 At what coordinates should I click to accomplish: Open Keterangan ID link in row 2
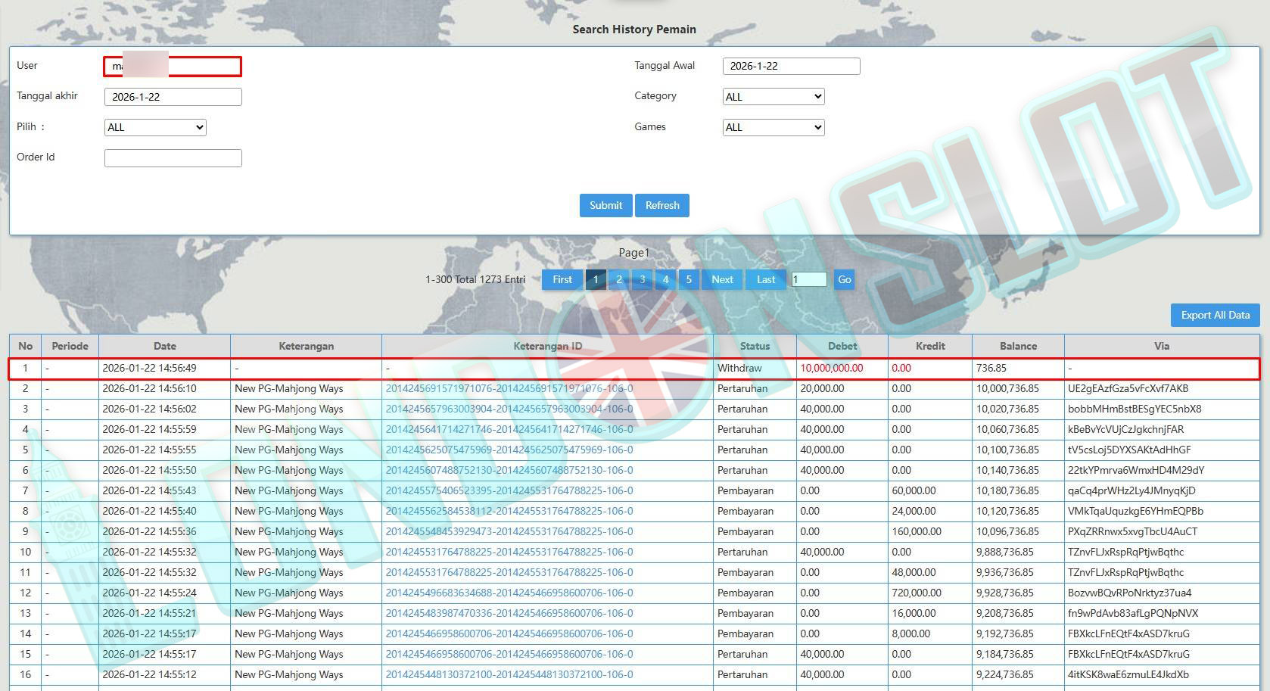(x=509, y=388)
